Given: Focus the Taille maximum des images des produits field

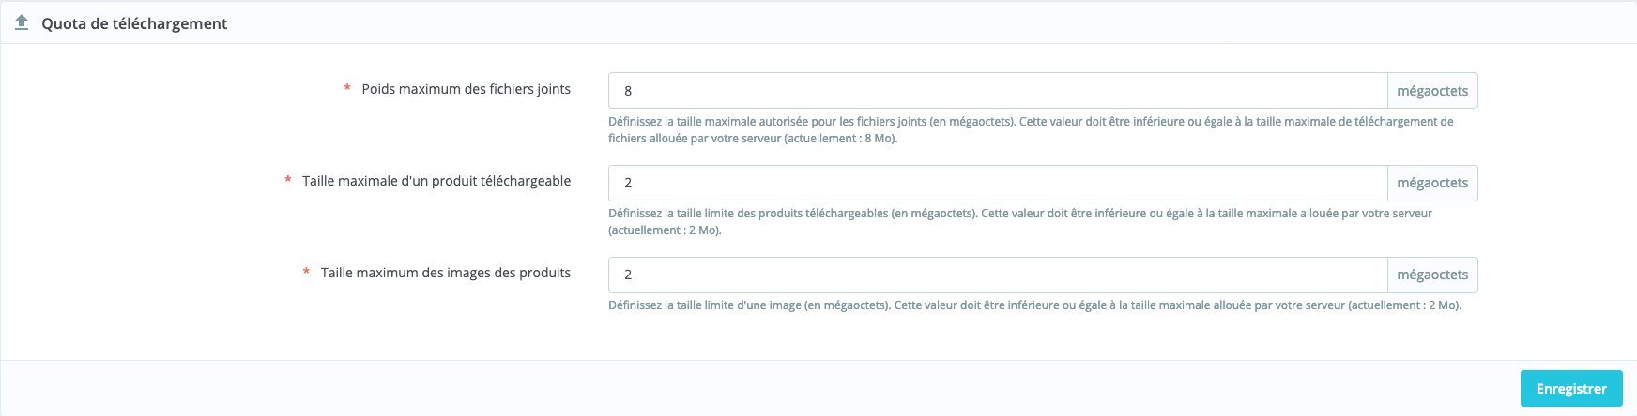Looking at the screenshot, I should [x=998, y=275].
